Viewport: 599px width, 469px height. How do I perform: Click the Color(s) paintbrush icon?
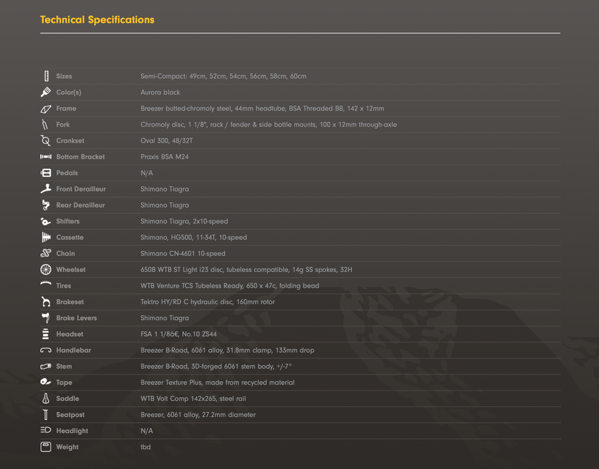(46, 92)
